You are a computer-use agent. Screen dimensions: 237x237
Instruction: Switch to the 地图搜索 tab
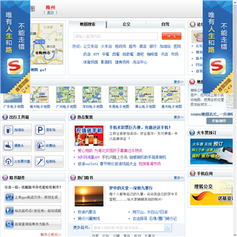pos(88,24)
